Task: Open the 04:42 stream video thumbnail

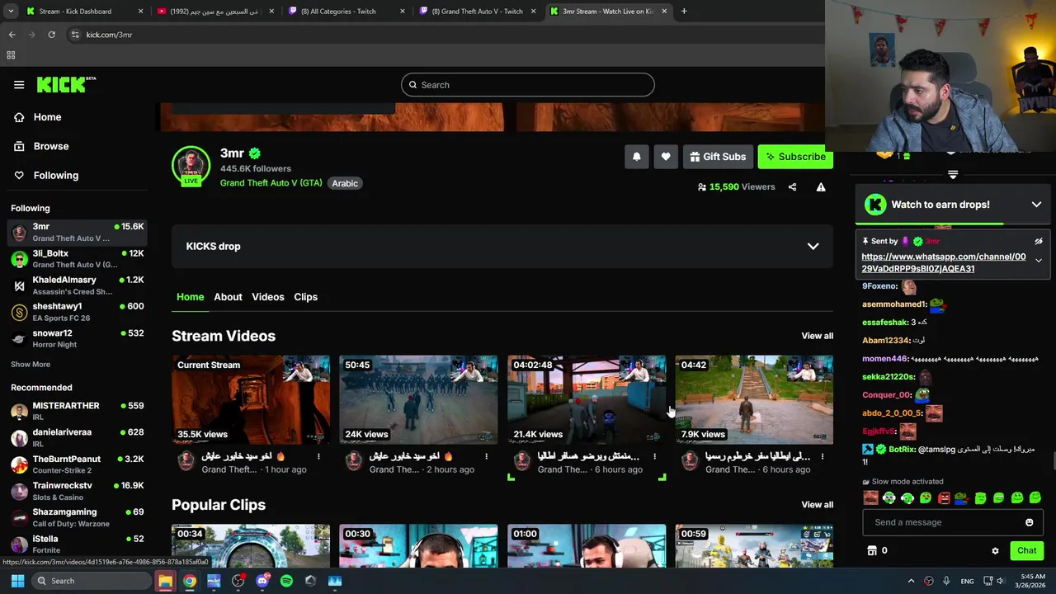Action: (754, 400)
